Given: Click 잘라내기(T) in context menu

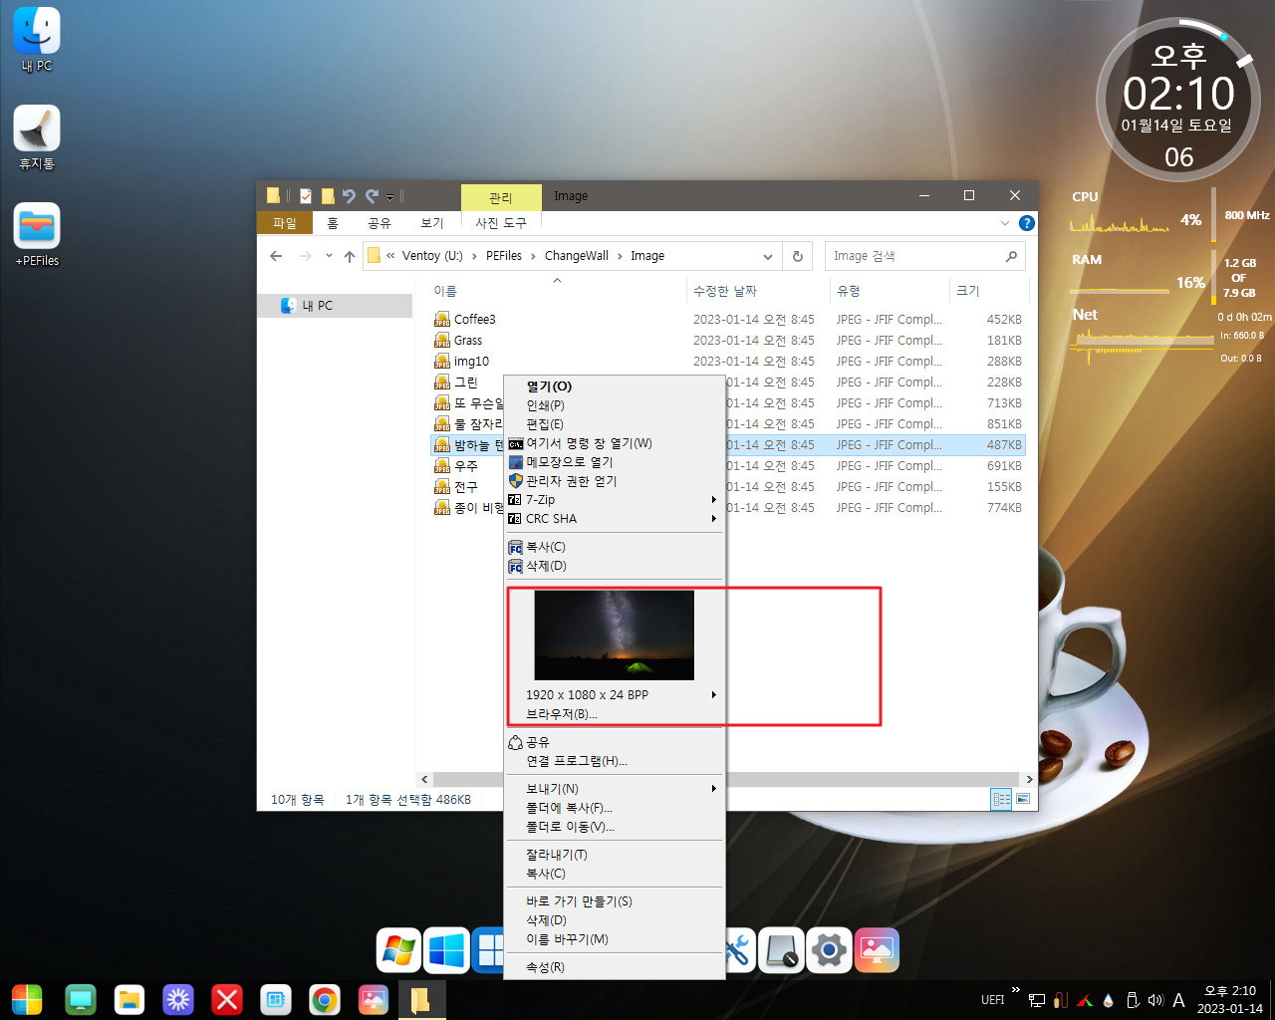Looking at the screenshot, I should point(614,855).
